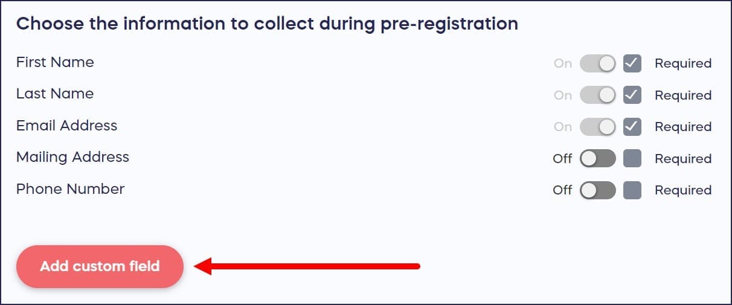This screenshot has height=305, width=732.
Task: Enable the Mailing Address switch
Action: coord(597,158)
